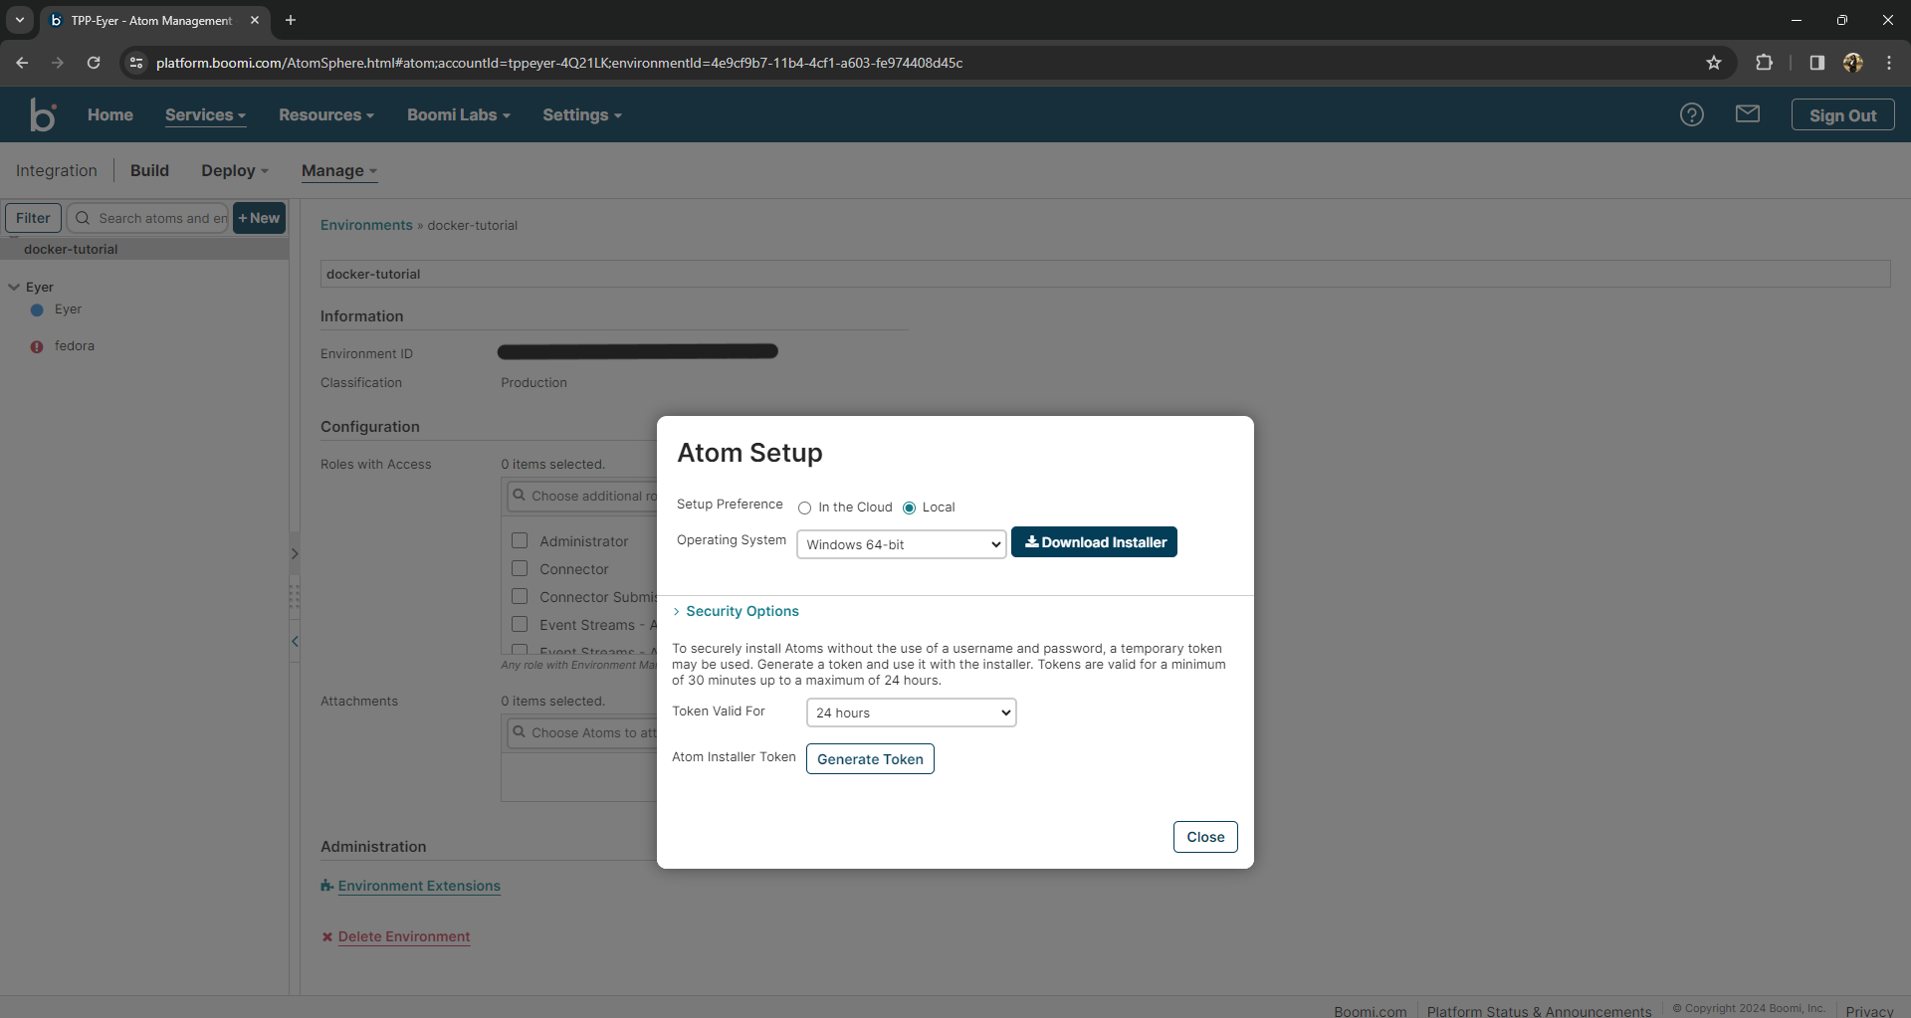Image resolution: width=1911 pixels, height=1018 pixels.
Task: Switch to the Build tab
Action: point(149,170)
